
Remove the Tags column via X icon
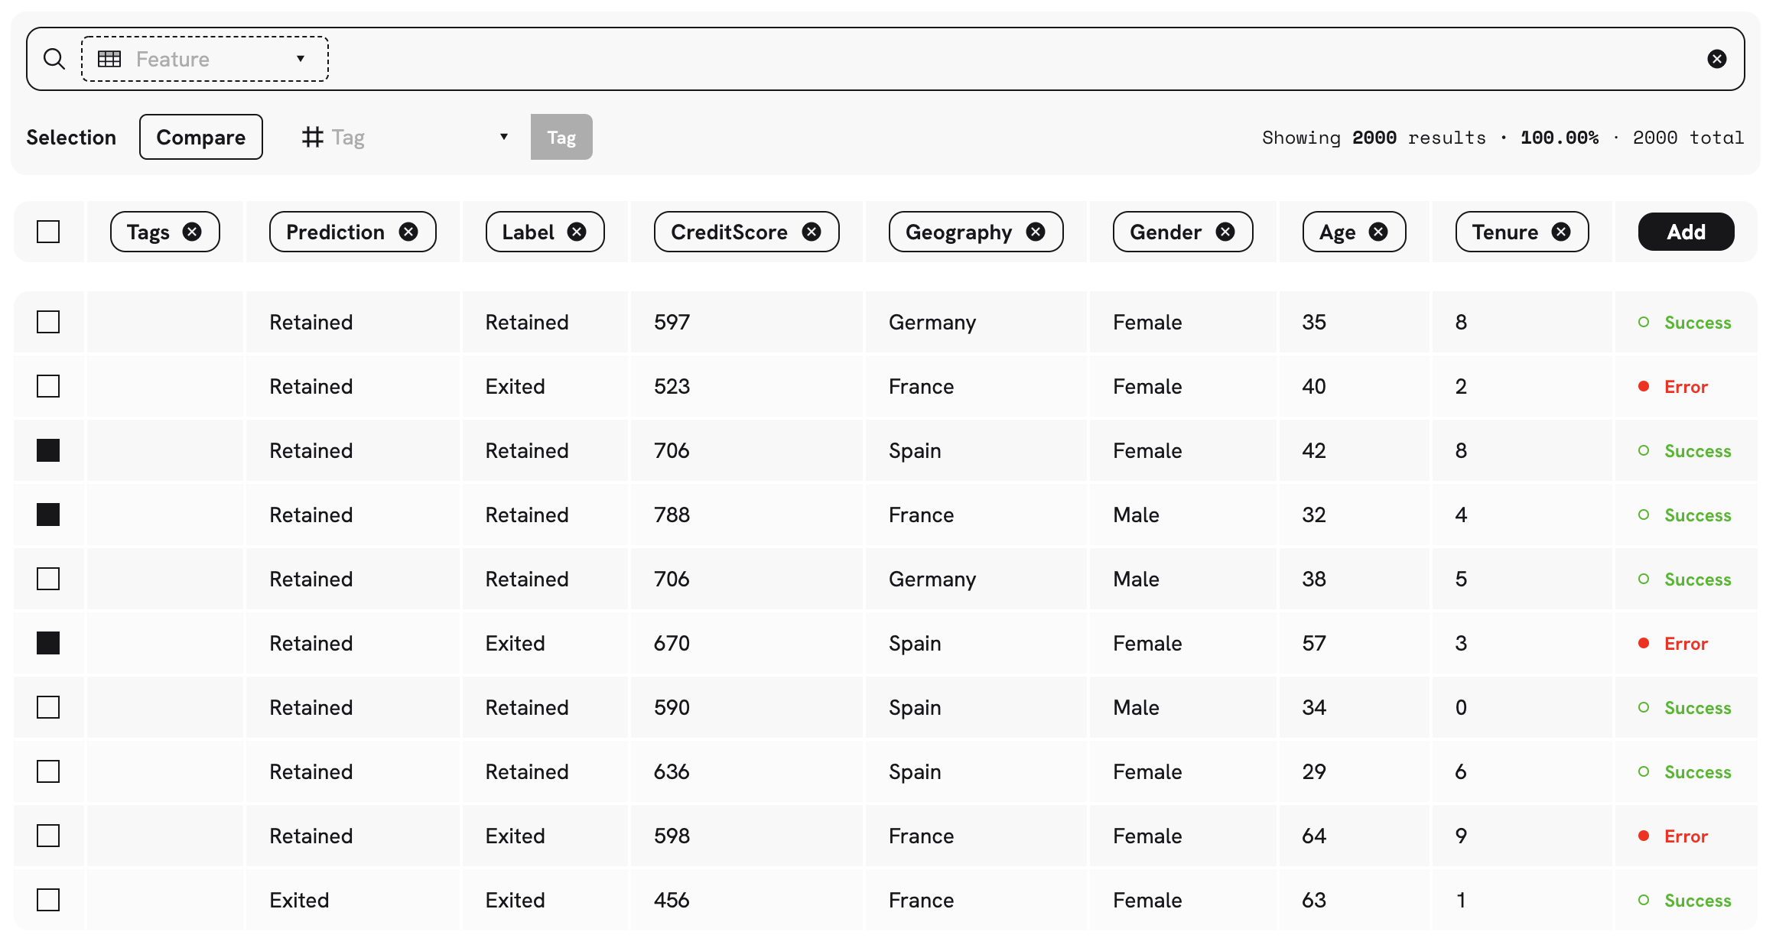192,232
